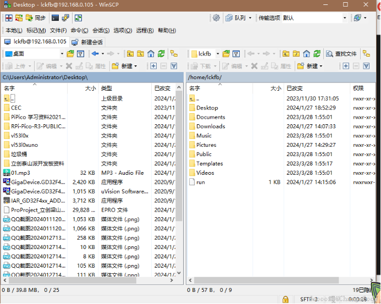This screenshot has width=381, height=304.
Task: Click the local panel horizontal scrollbar
Action: click(x=73, y=280)
